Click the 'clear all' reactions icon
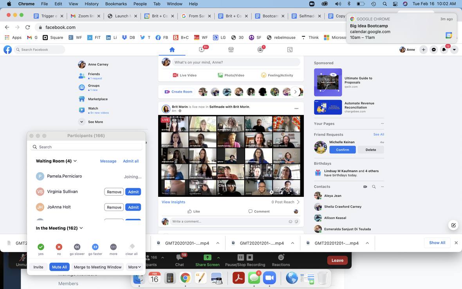The image size is (462, 289). coord(132,246)
